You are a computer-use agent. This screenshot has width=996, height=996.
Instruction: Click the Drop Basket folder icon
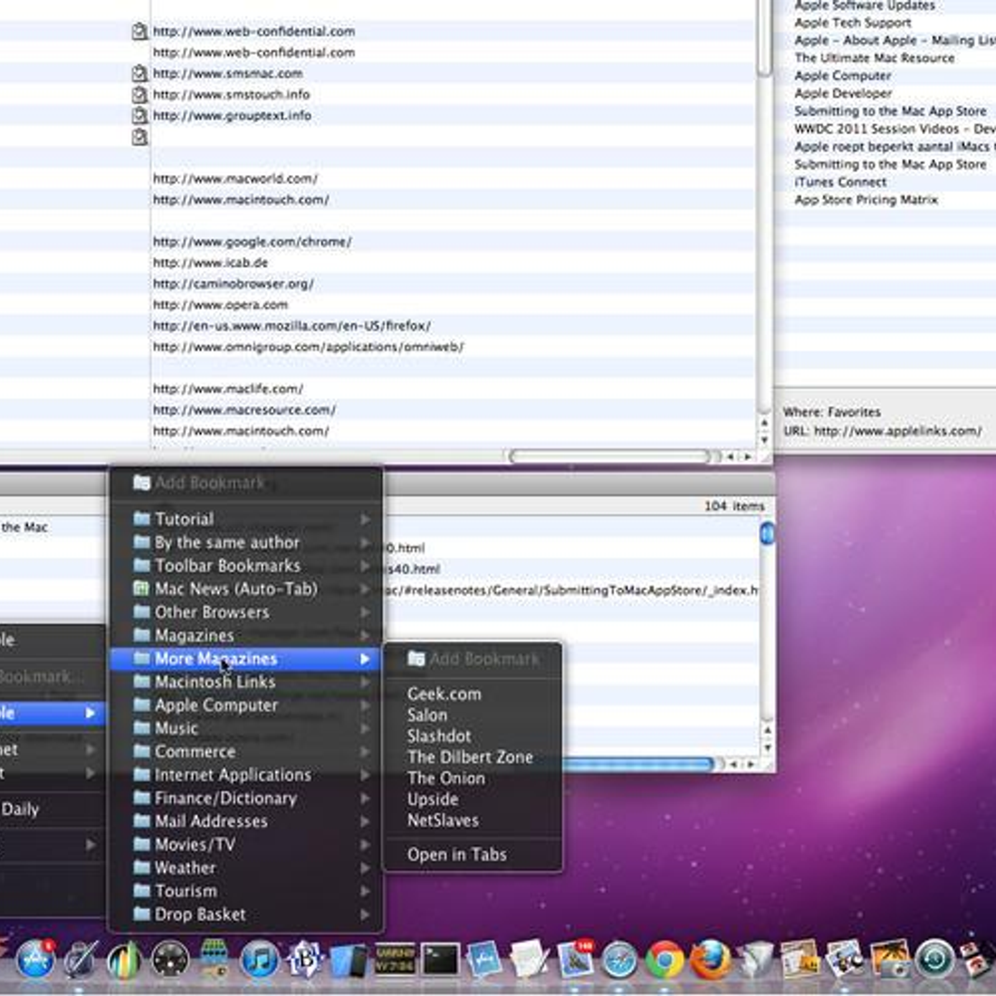click(142, 914)
